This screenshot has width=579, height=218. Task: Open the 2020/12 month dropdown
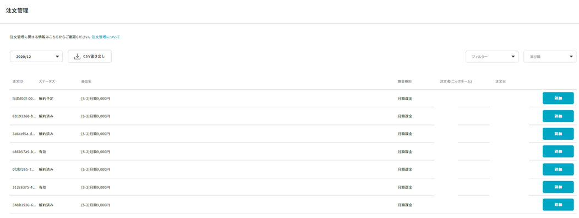click(36, 57)
